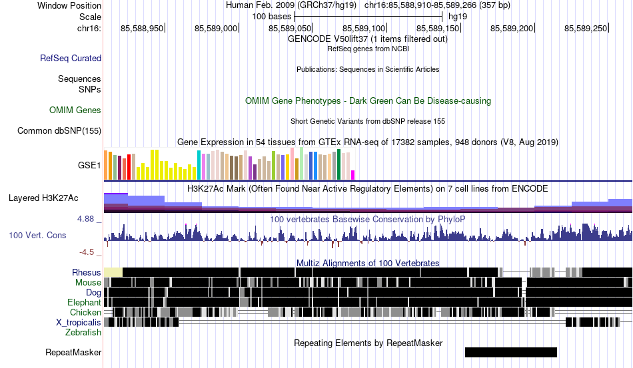The image size is (633, 368).
Task: Click the X_tropicalis alignment row label
Action: pos(79,323)
